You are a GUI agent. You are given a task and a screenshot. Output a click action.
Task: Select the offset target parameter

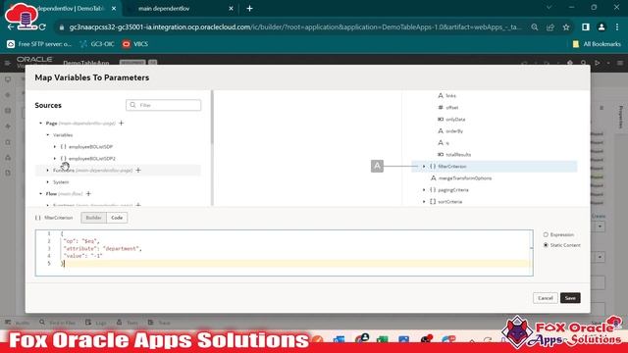451,107
